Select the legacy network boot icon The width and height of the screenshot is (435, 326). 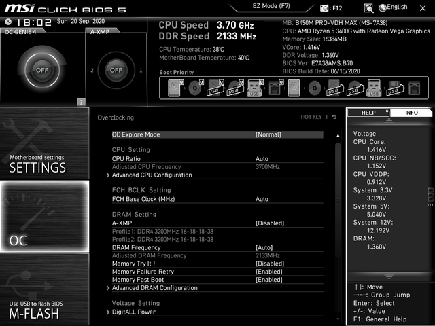tap(415, 88)
